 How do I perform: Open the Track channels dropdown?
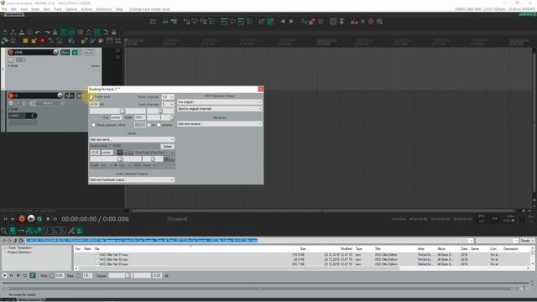[168, 104]
